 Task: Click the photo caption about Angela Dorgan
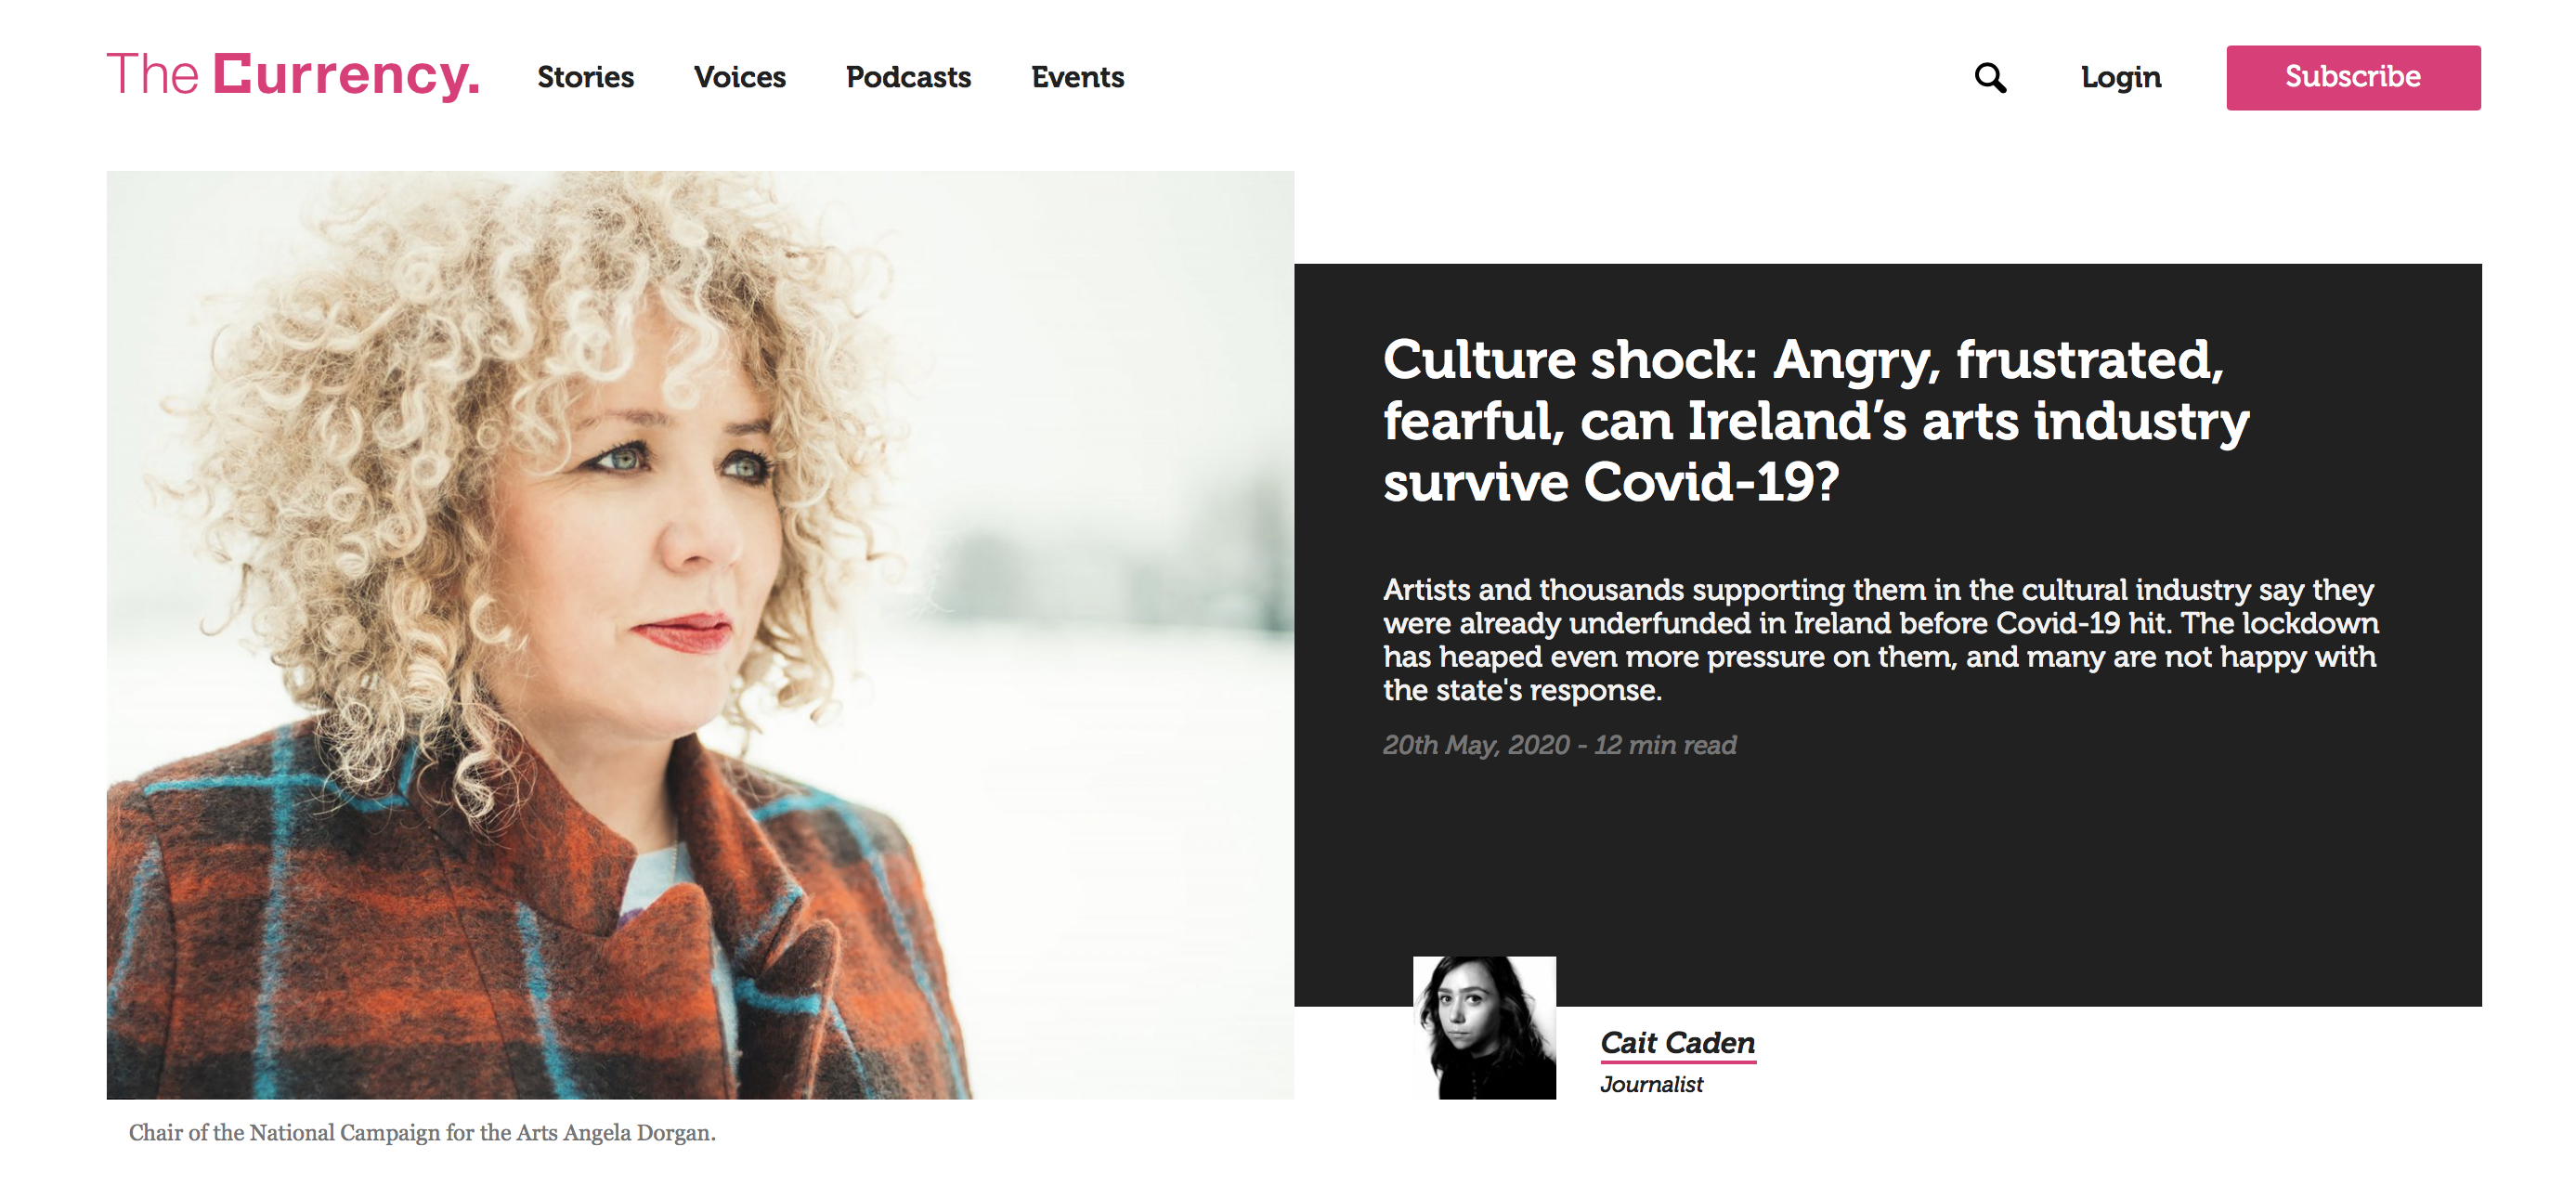[x=422, y=1132]
